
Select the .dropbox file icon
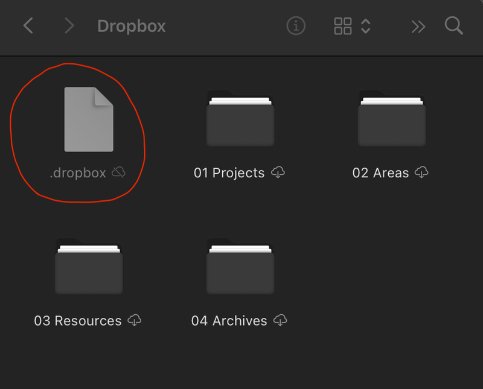[89, 119]
